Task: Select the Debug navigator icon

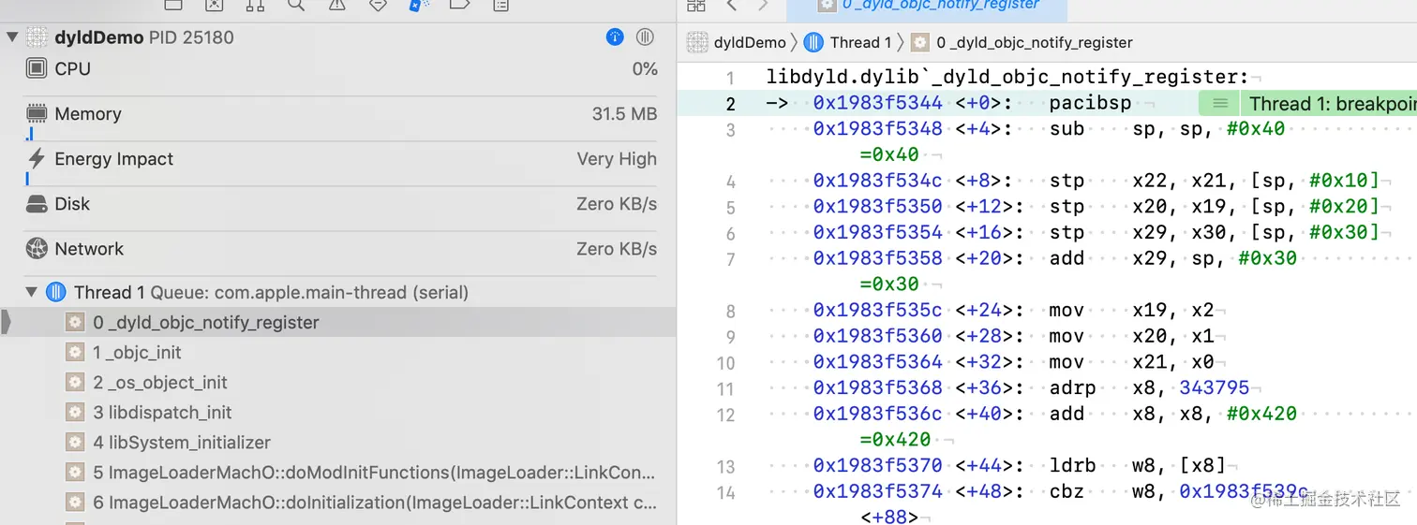Action: click(x=418, y=5)
